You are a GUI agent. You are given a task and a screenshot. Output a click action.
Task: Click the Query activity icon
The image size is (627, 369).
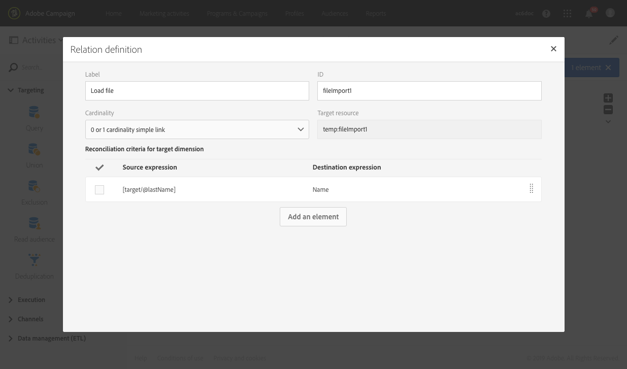pyautogui.click(x=35, y=113)
